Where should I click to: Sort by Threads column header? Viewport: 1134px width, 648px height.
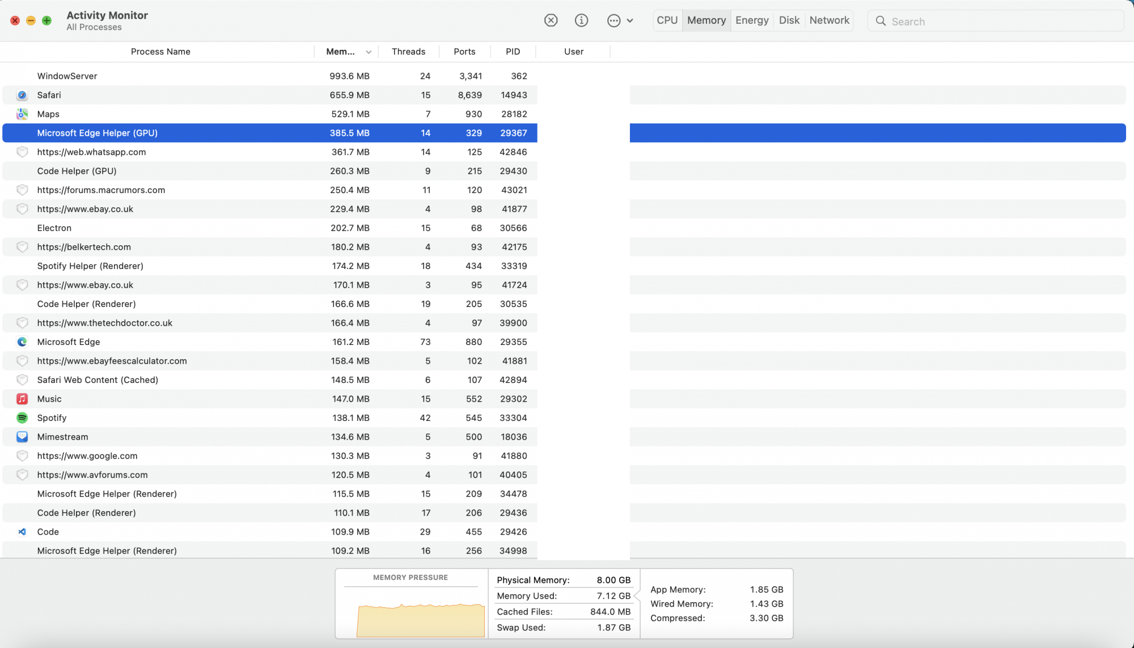(x=408, y=52)
